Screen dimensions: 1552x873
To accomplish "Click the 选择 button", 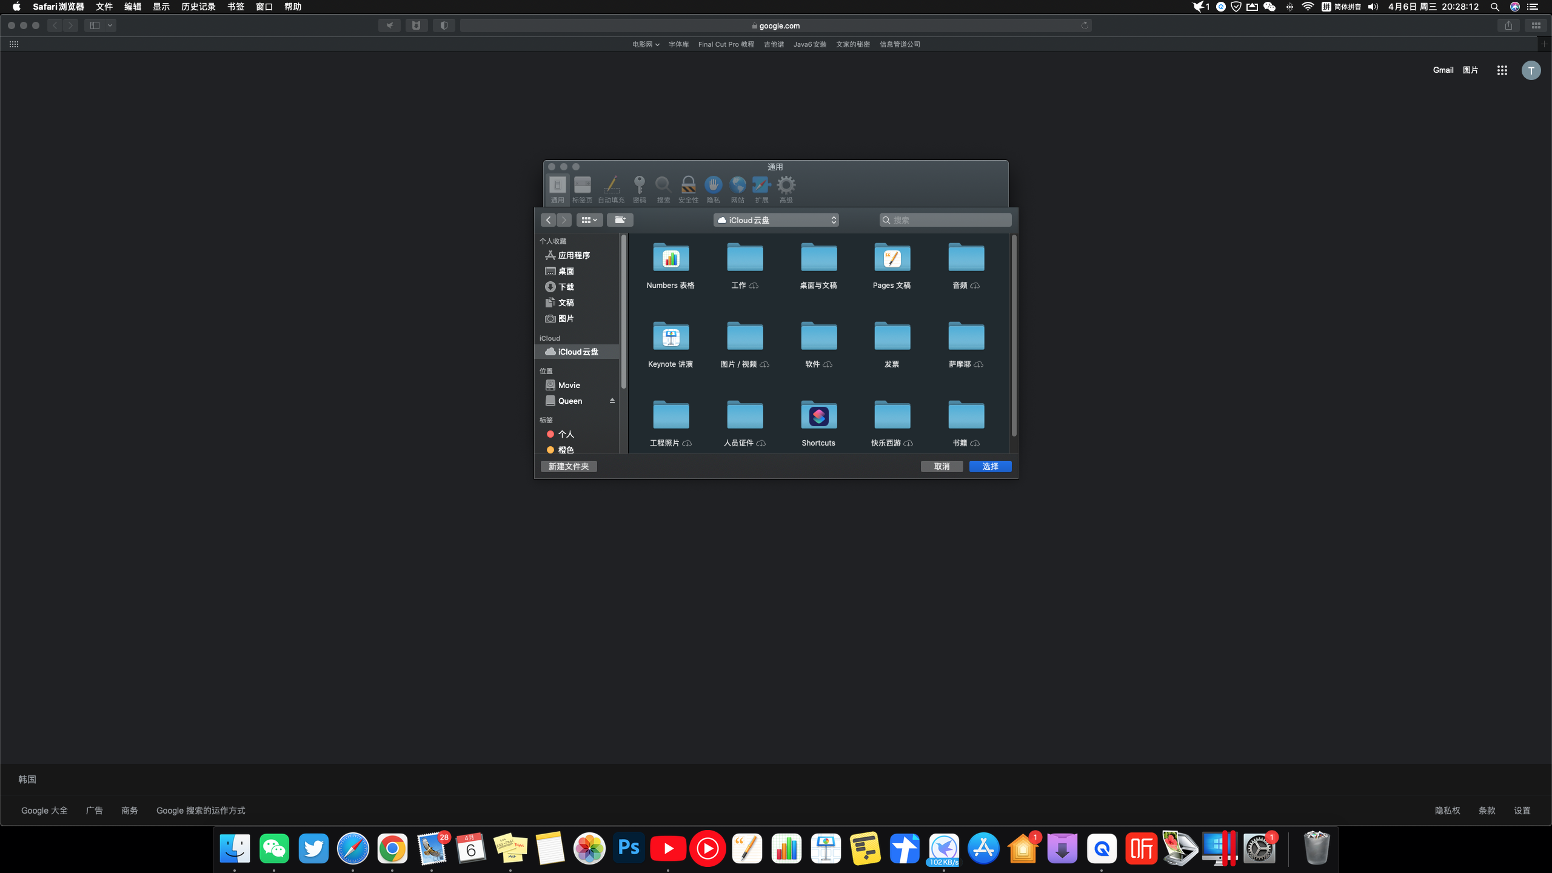I will 990,466.
